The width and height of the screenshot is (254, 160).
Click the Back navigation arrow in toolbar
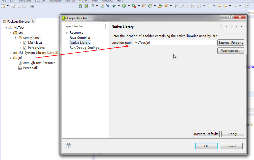(x=225, y=6)
